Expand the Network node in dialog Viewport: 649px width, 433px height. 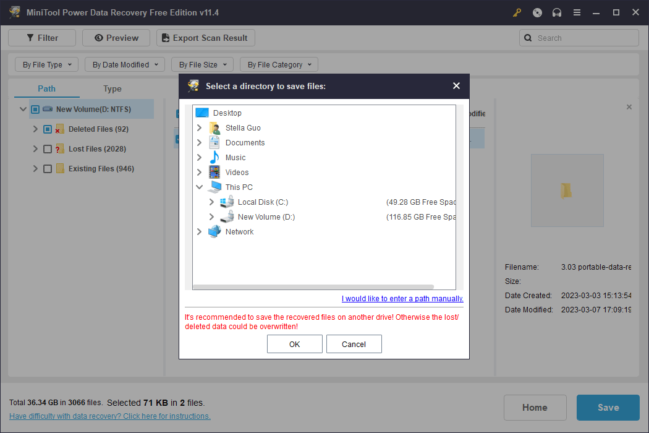point(200,231)
